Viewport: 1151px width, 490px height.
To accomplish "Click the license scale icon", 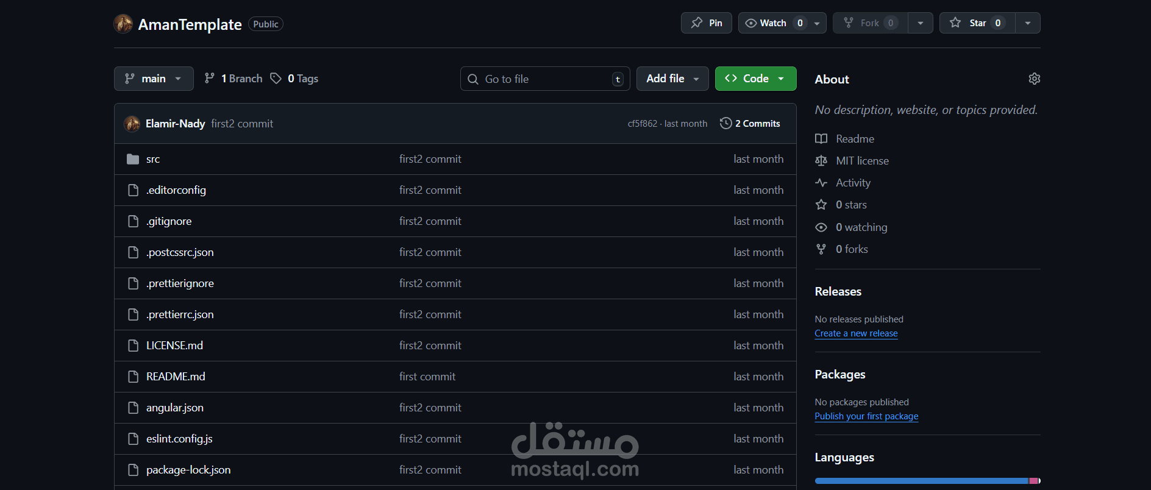I will (821, 161).
